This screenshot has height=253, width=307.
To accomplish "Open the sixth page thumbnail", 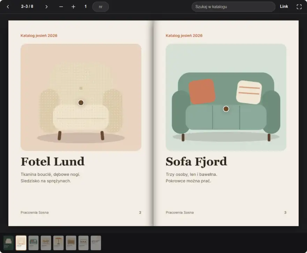I will (x=71, y=243).
